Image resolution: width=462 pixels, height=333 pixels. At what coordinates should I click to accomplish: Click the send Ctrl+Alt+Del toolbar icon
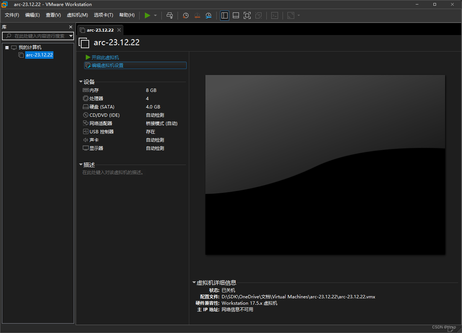coord(170,15)
